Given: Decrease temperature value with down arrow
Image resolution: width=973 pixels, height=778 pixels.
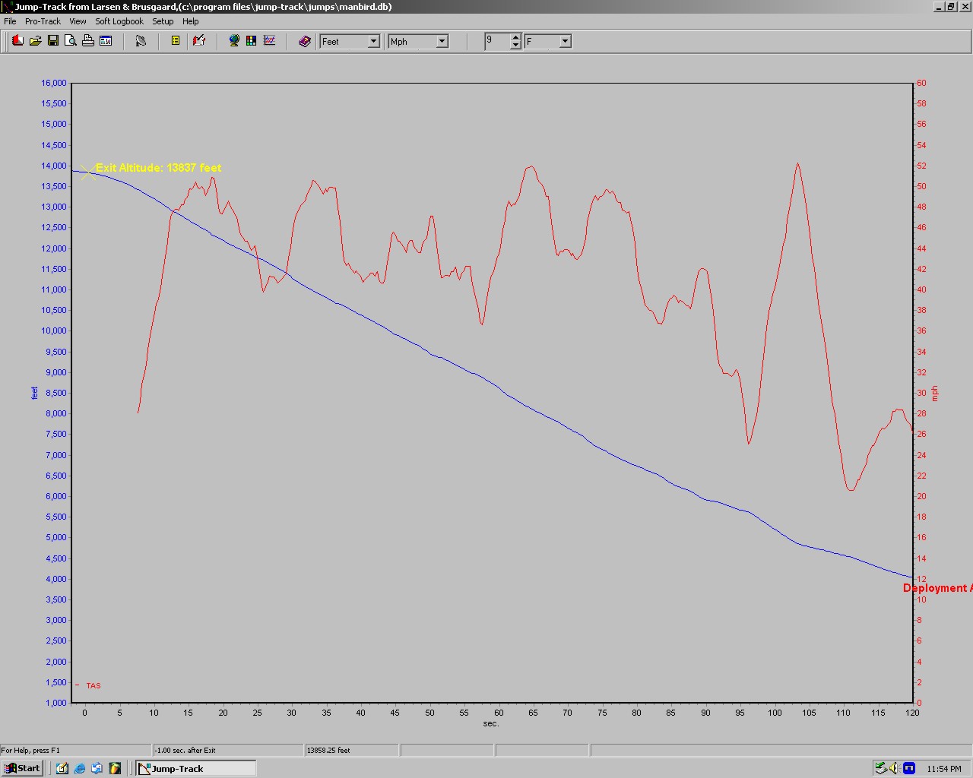Looking at the screenshot, I should click(515, 46).
